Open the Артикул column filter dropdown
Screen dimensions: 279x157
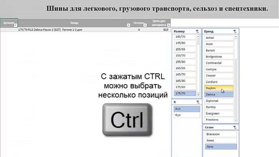pyautogui.click(x=16, y=25)
